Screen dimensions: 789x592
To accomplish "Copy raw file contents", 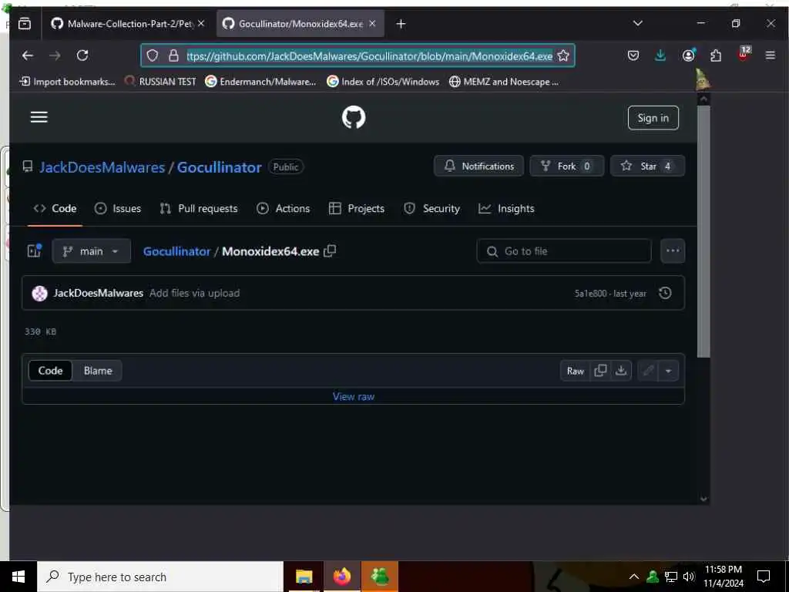I will point(600,371).
